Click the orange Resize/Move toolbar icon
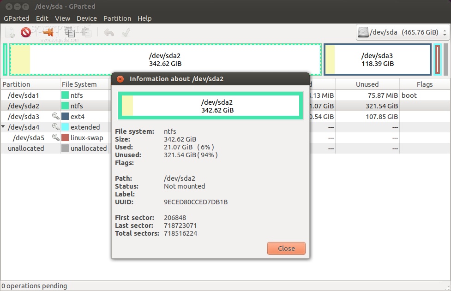Screen dimensions: 451x291 click(x=48, y=32)
